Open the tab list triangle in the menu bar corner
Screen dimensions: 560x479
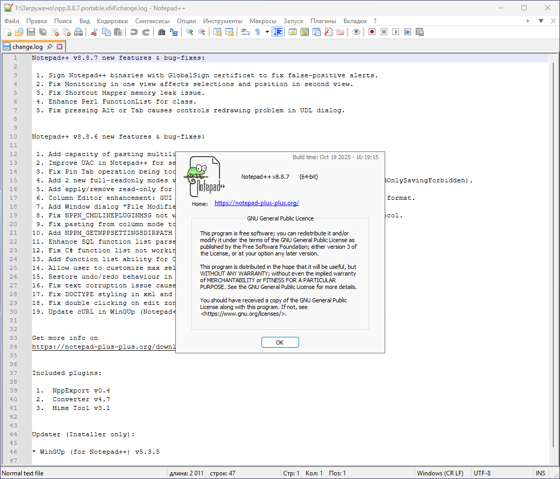point(541,21)
